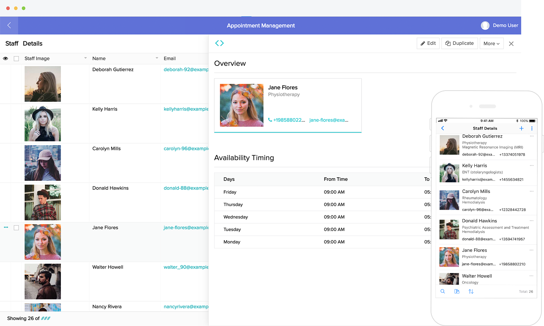Open the phone header vertical dots menu
Image resolution: width=544 pixels, height=326 pixels.
point(532,128)
